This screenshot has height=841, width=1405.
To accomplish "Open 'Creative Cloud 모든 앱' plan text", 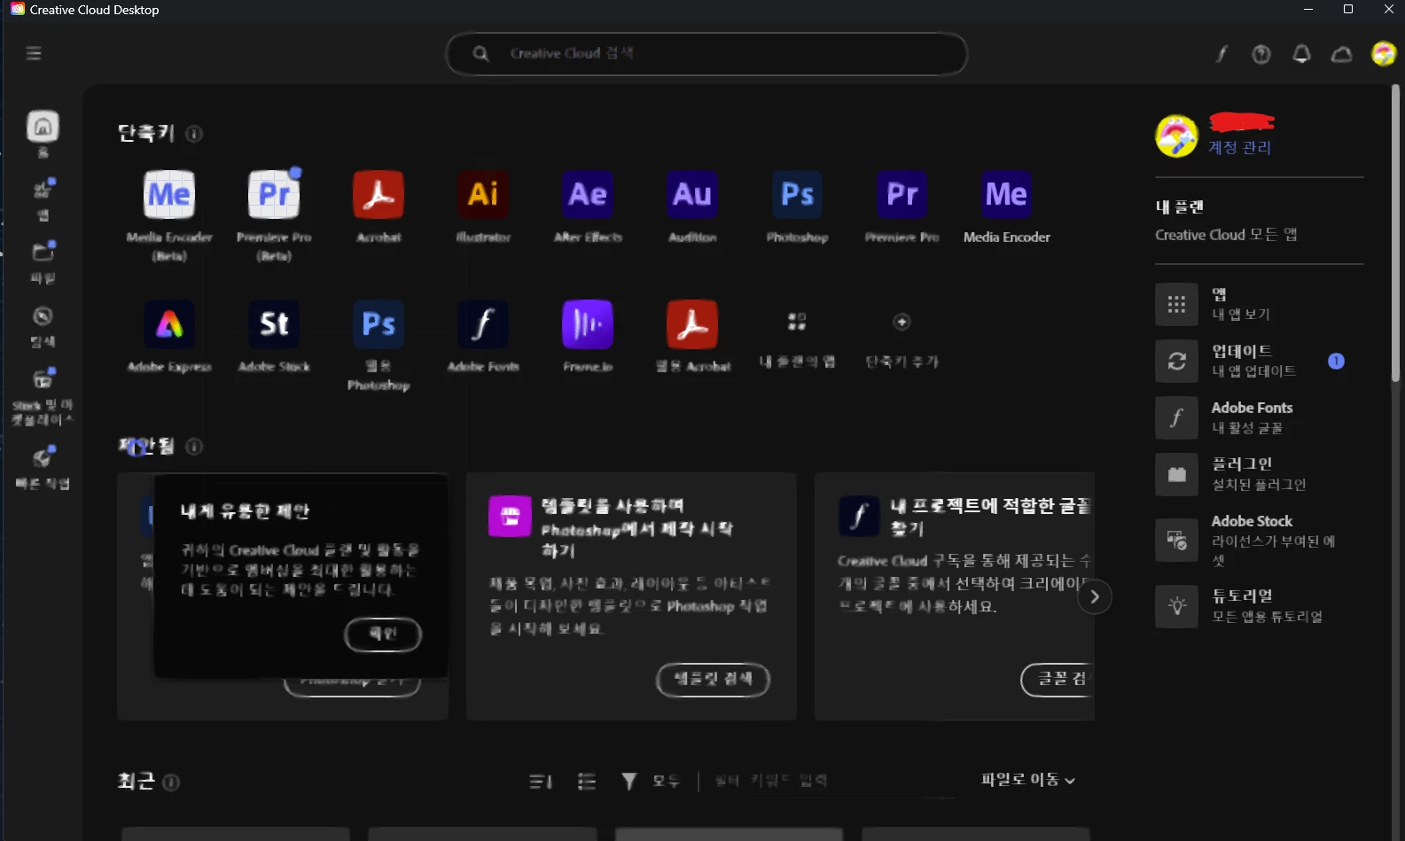I will coord(1226,235).
